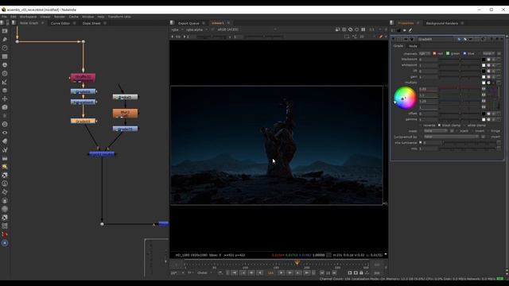Click the multiply color wheel
Viewport: 509px width, 286px height.
click(405, 98)
